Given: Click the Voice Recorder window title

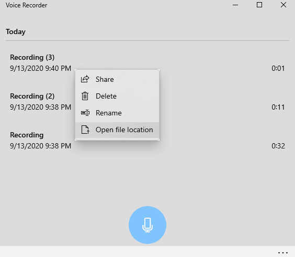Looking at the screenshot, I should [x=26, y=5].
